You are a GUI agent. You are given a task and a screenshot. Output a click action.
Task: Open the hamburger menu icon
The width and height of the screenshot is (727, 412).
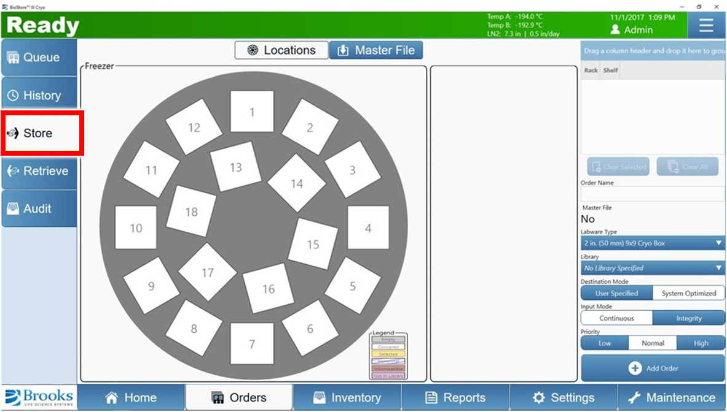706,25
